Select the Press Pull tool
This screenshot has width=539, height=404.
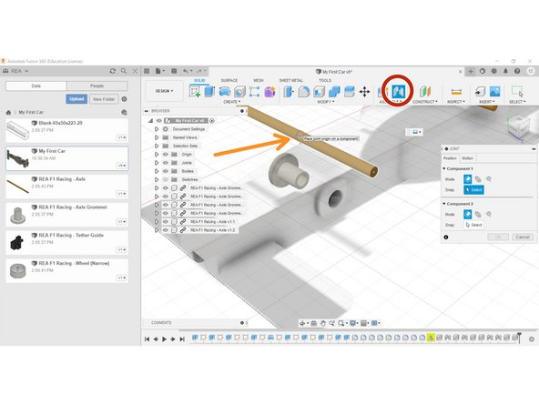pyautogui.click(x=289, y=91)
